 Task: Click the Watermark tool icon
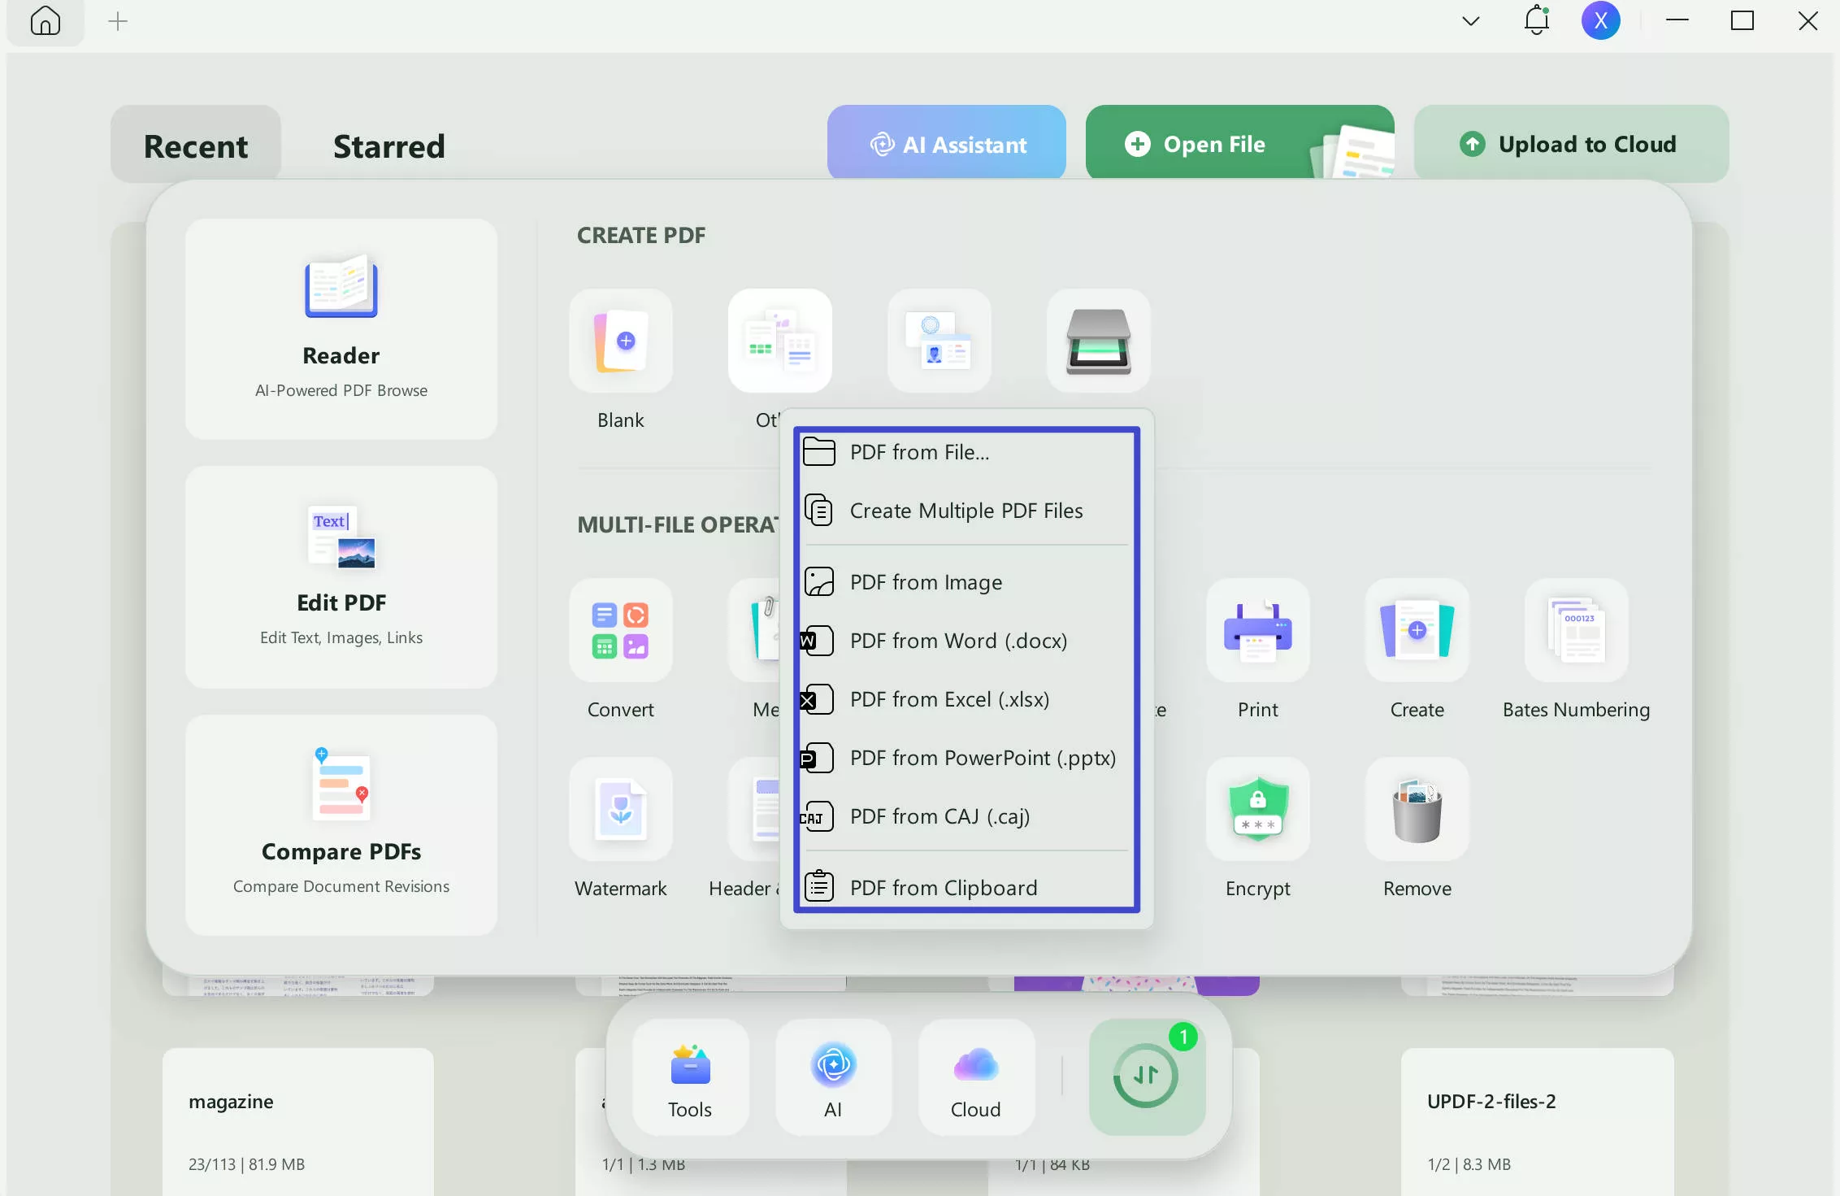point(621,809)
